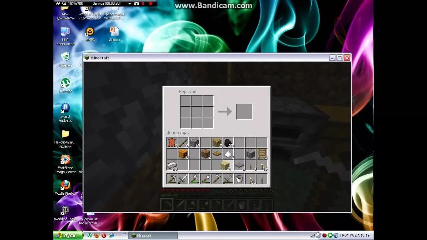Viewport: 427px width, 240px height.
Task: Select the iron sword in hotbar
Action: pos(183,179)
